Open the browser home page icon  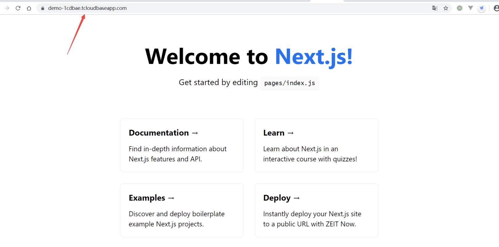tap(29, 8)
